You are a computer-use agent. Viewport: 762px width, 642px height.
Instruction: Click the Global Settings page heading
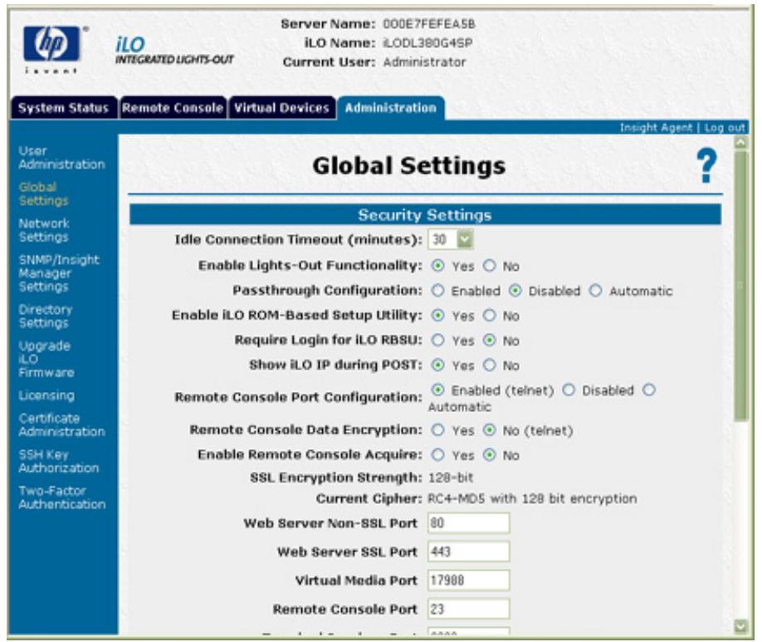[408, 166]
